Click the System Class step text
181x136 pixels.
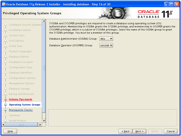tap(17, 35)
